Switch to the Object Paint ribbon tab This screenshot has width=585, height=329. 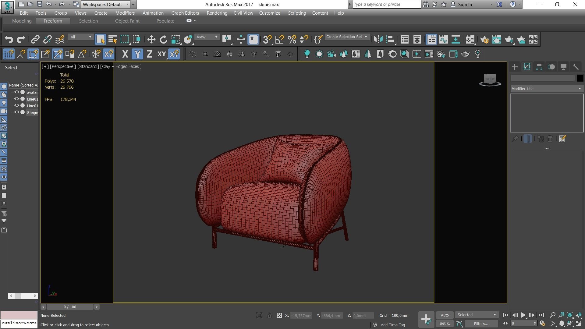pos(127,21)
